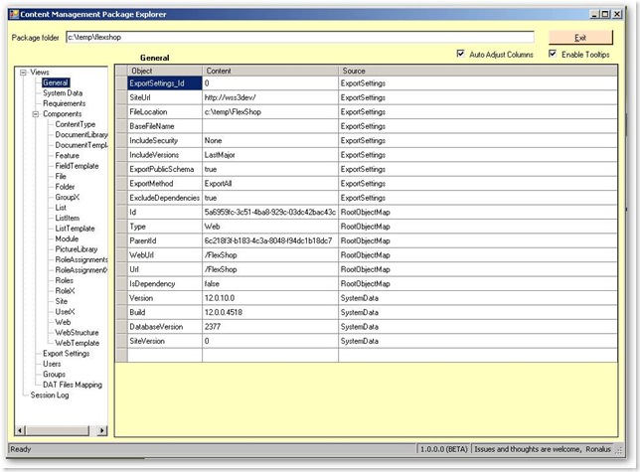
Task: Select Roles component
Action: tap(65, 280)
